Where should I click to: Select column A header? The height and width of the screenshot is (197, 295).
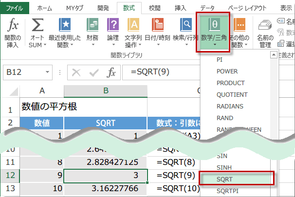click(x=42, y=91)
